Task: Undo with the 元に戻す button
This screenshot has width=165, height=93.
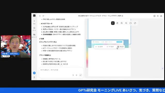Action: pos(99,47)
